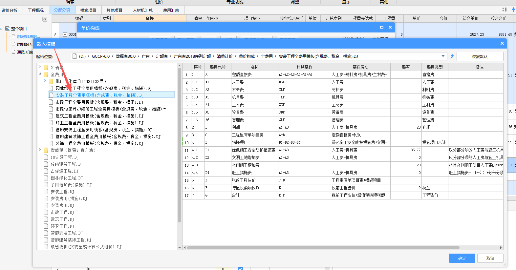Image resolution: width=516 pixels, height=270 pixels.
Task: Expand the 增值税(简易计税方法) folder
Action: [x=40, y=149]
